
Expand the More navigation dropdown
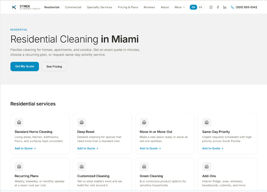(180, 7)
